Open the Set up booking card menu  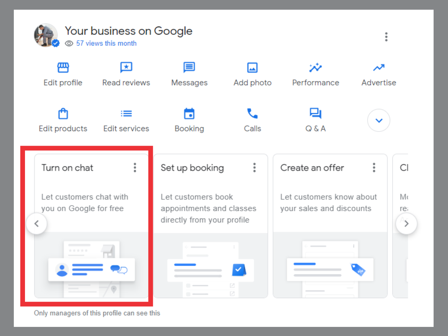click(x=255, y=168)
